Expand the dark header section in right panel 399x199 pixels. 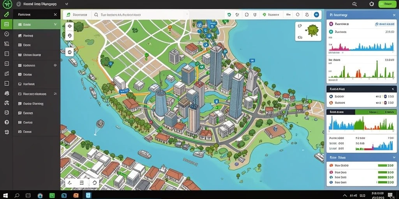[361, 89]
